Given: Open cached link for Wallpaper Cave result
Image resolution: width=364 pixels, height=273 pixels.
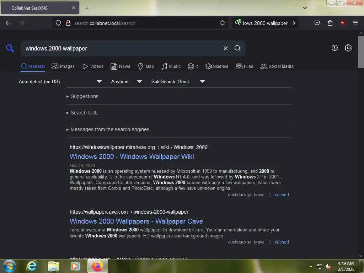Looking at the screenshot, I should [282, 242].
